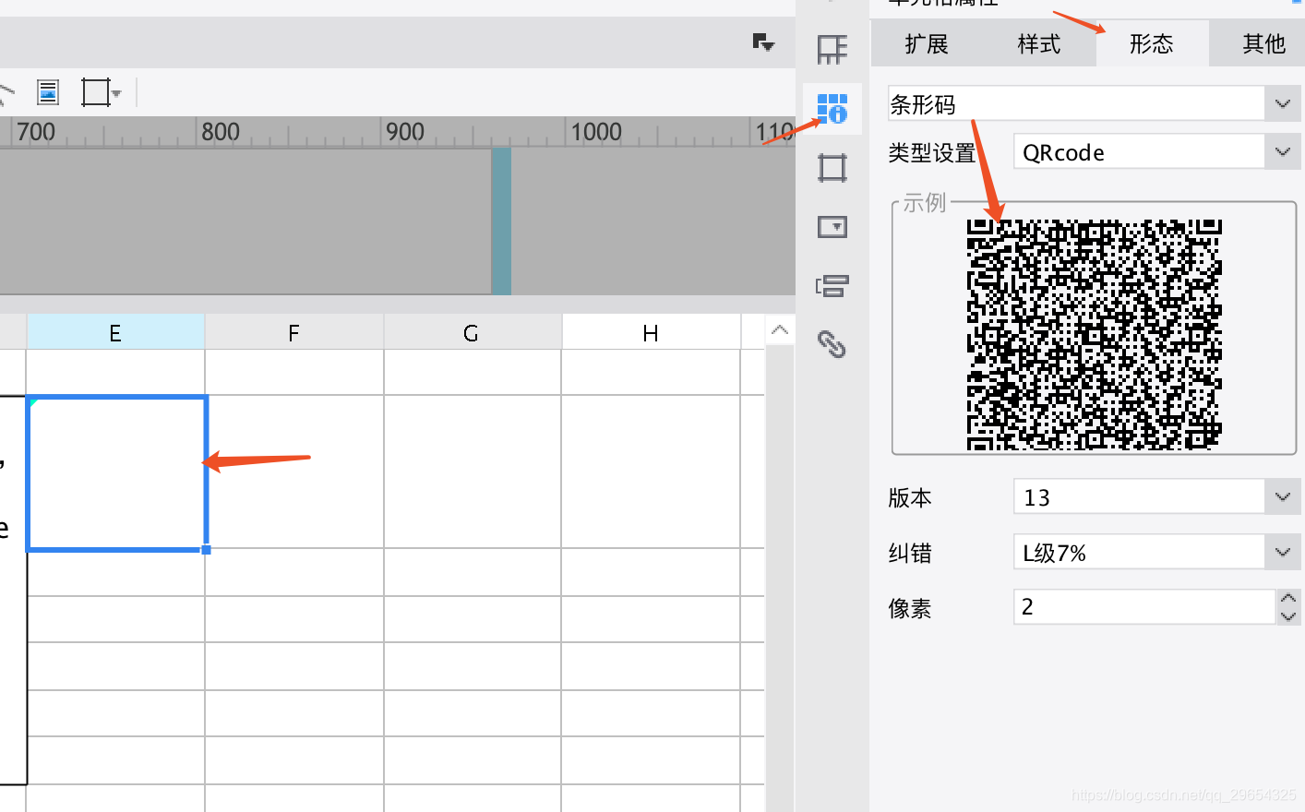Click the vertical scrollbar up arrow
Screen dimensions: 1305x812
780,330
